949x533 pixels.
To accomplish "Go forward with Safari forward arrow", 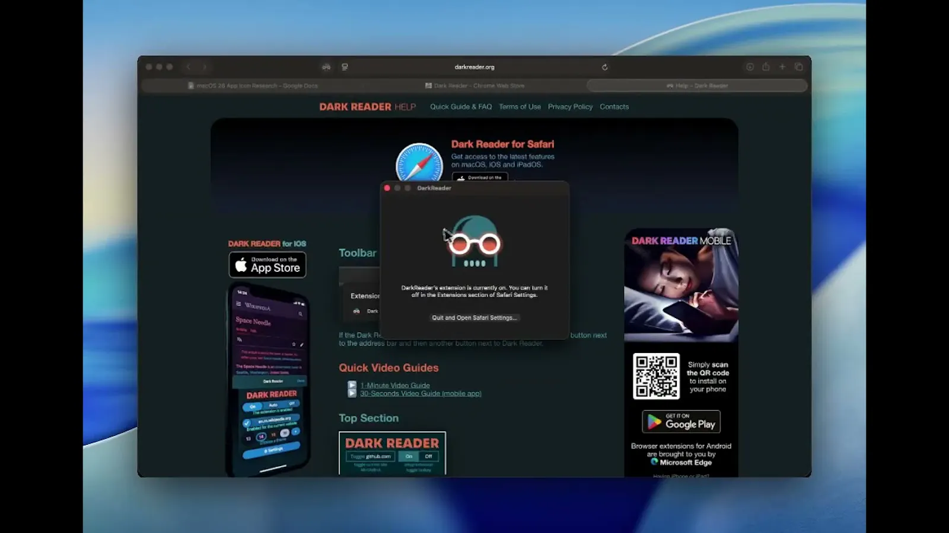I will [205, 67].
